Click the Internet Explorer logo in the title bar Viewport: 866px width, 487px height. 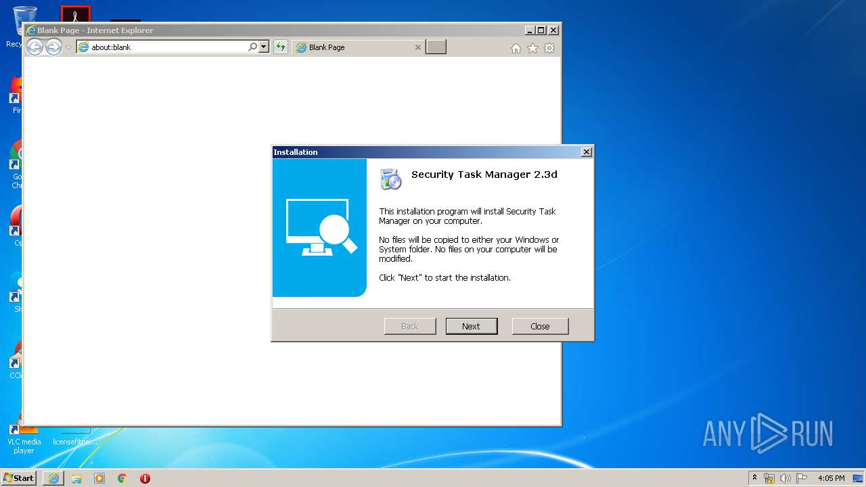pos(30,30)
